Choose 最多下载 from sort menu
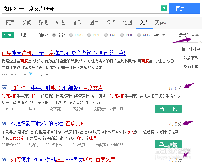 (x=191, y=58)
